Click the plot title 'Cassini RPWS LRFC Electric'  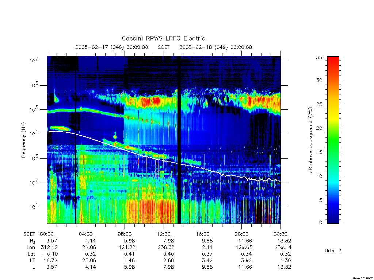click(163, 38)
